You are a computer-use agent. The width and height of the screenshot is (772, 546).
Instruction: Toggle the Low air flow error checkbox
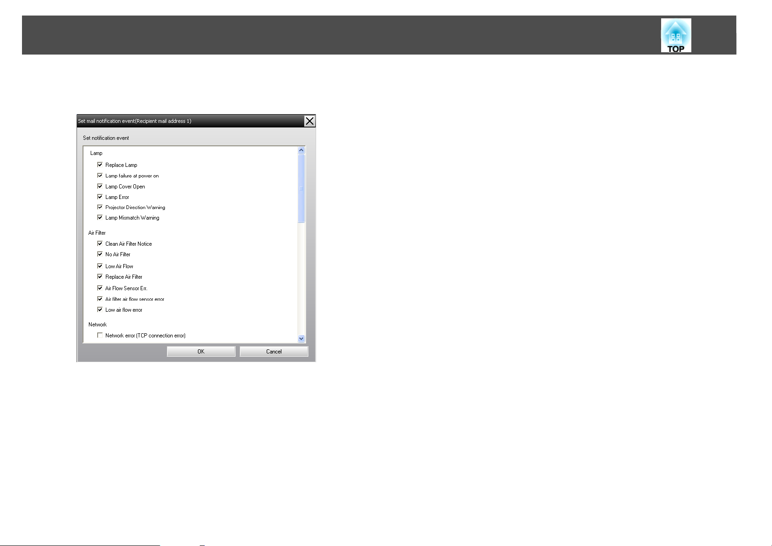point(100,309)
